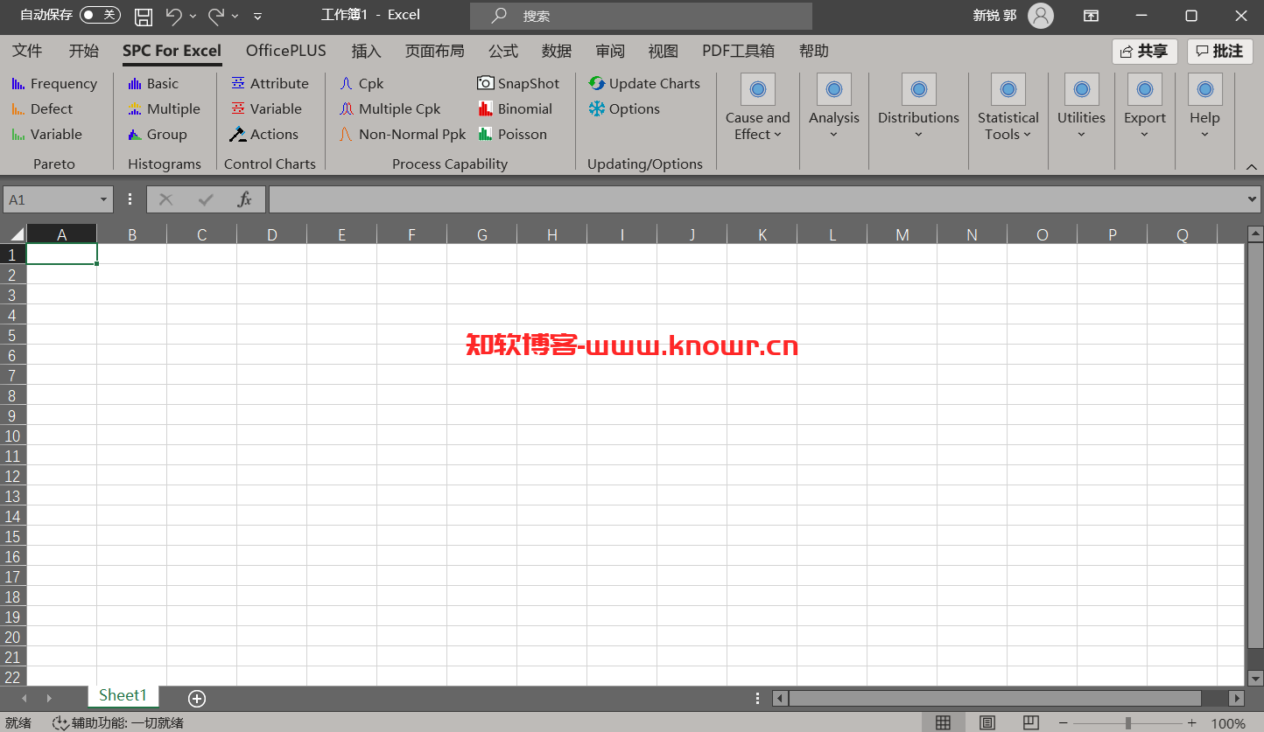The image size is (1264, 732).
Task: Open the 插入 tab
Action: click(x=366, y=51)
